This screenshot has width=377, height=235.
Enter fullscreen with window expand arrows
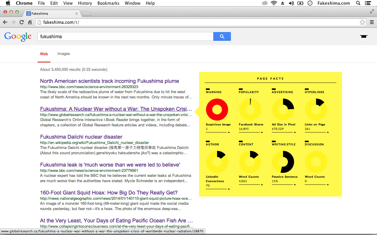coord(372,11)
